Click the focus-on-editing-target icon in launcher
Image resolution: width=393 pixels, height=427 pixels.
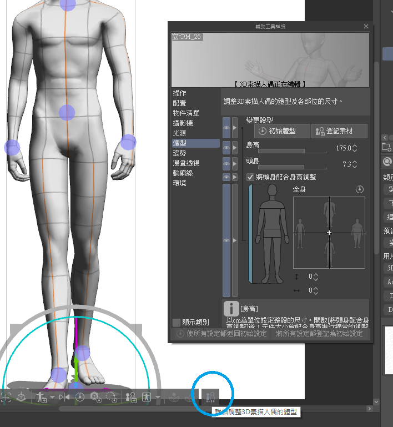coord(6,397)
